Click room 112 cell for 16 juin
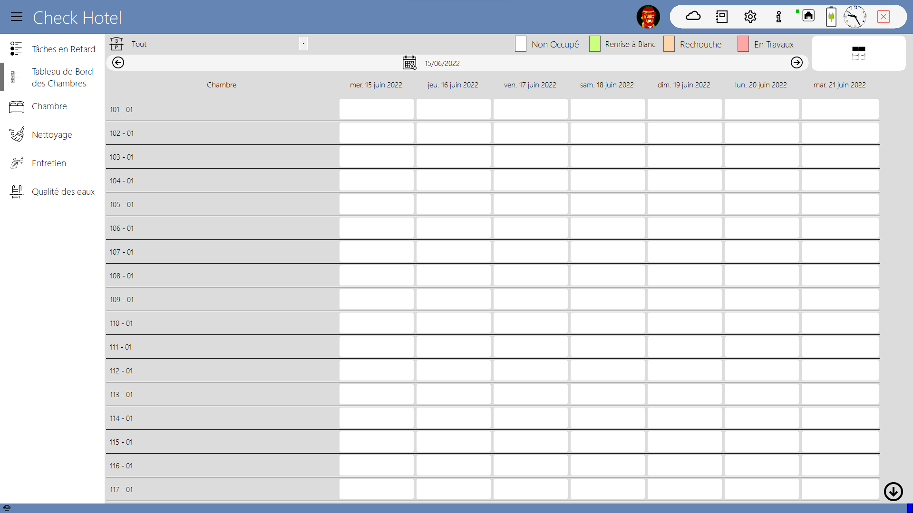 pyautogui.click(x=454, y=370)
